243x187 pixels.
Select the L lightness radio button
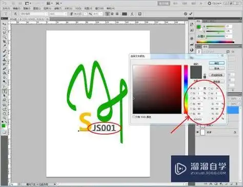(x=210, y=89)
